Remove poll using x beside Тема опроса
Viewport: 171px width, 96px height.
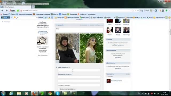[x=69, y=67]
